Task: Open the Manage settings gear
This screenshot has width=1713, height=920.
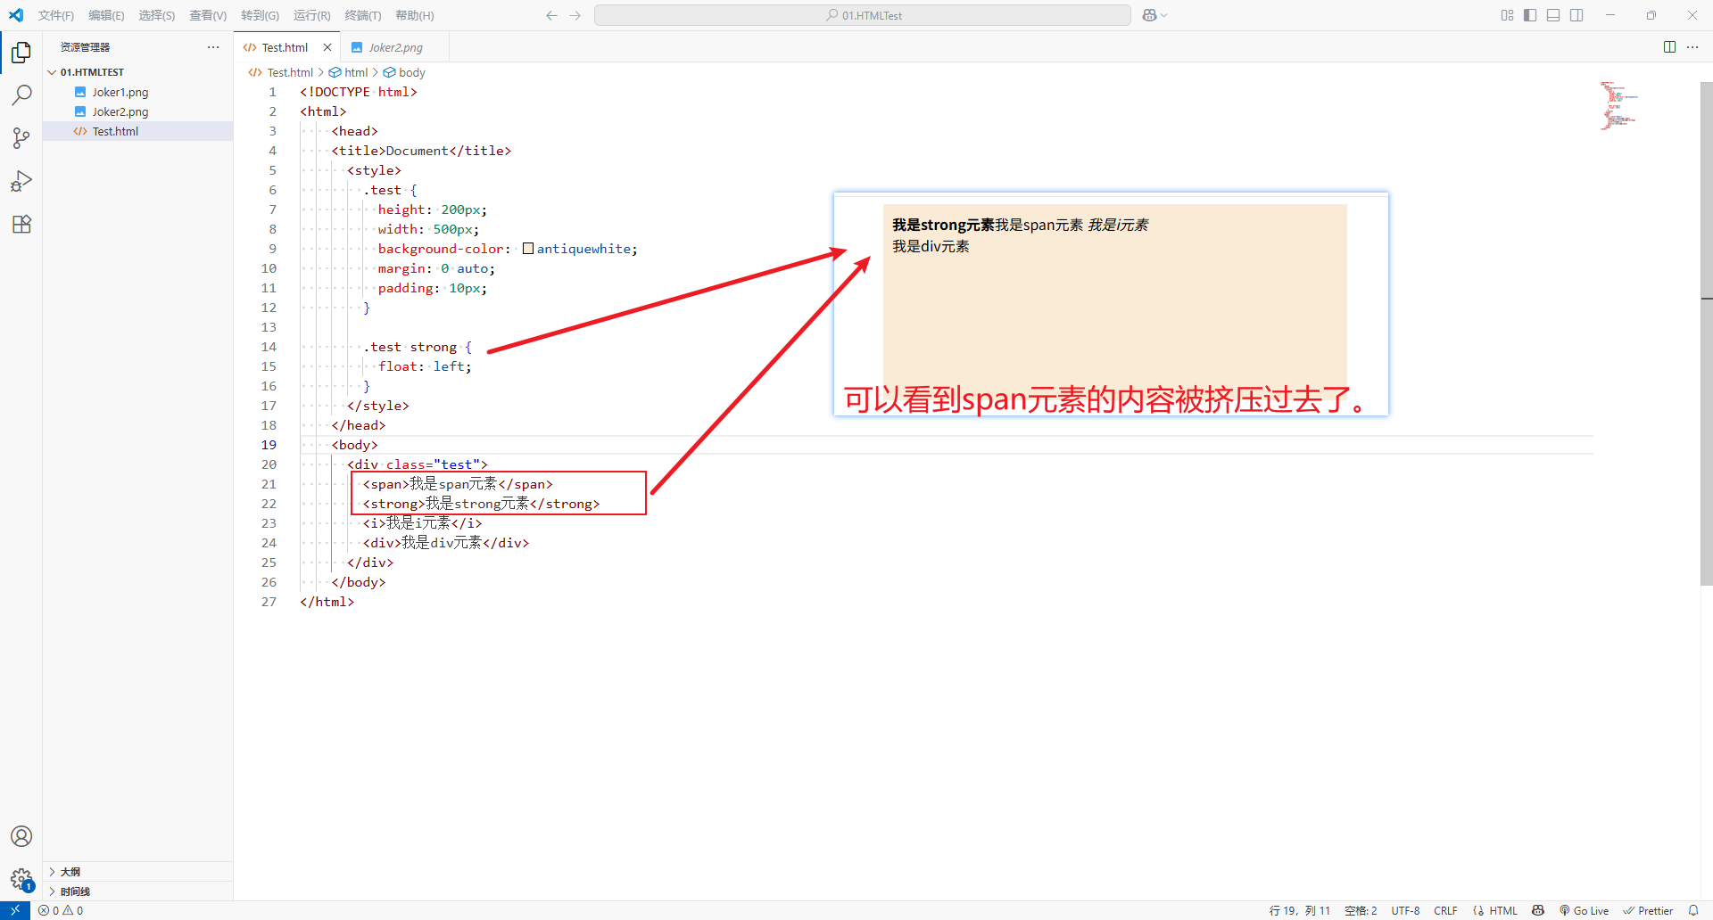Action: click(21, 879)
